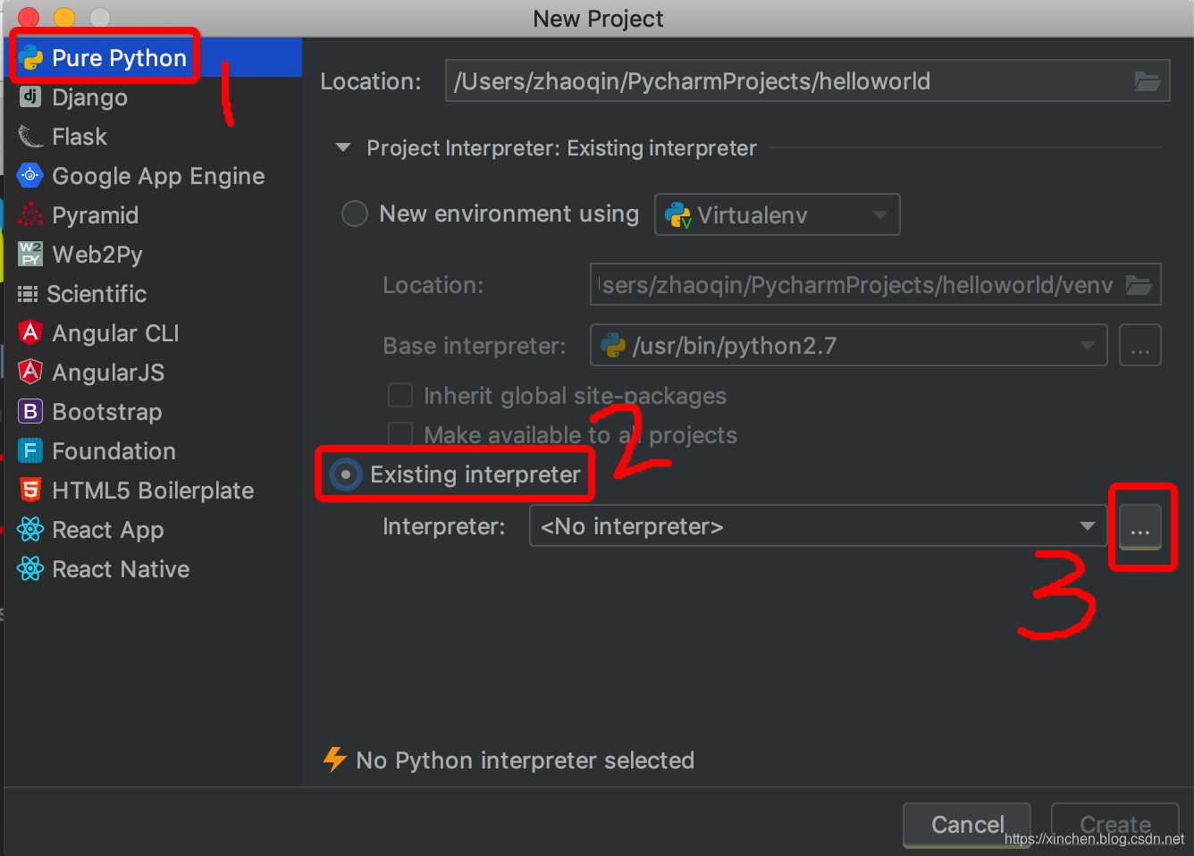Click the Flask horn icon
The image size is (1194, 856).
pos(30,137)
